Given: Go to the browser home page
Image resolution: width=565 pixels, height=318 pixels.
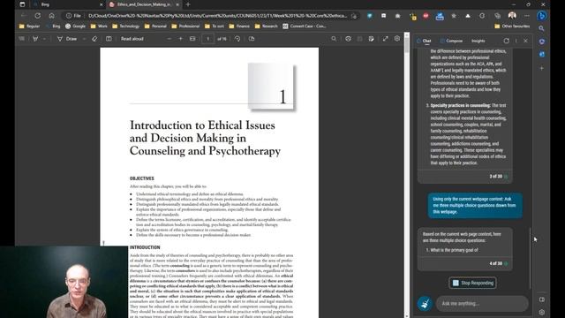Looking at the screenshot, I should [x=51, y=16].
